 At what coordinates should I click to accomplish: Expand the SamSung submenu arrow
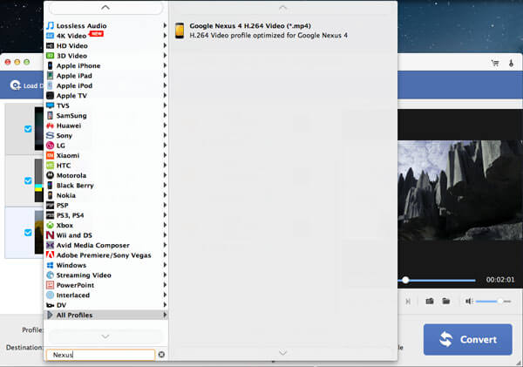(165, 115)
